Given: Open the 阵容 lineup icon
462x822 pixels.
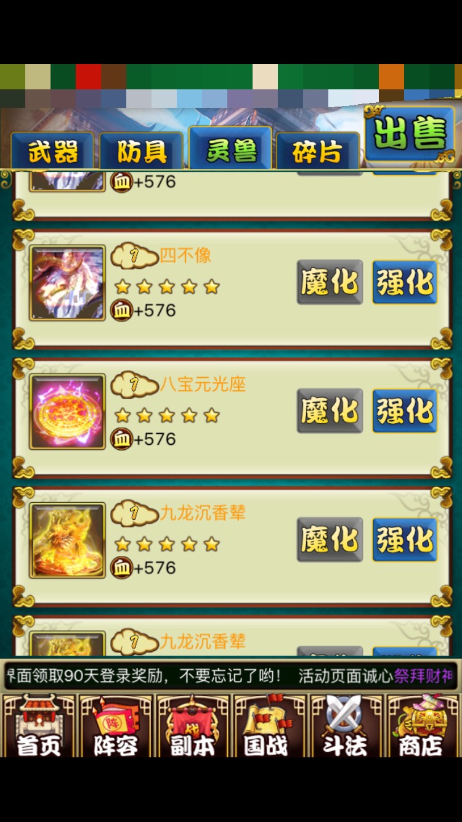Looking at the screenshot, I should 115,726.
